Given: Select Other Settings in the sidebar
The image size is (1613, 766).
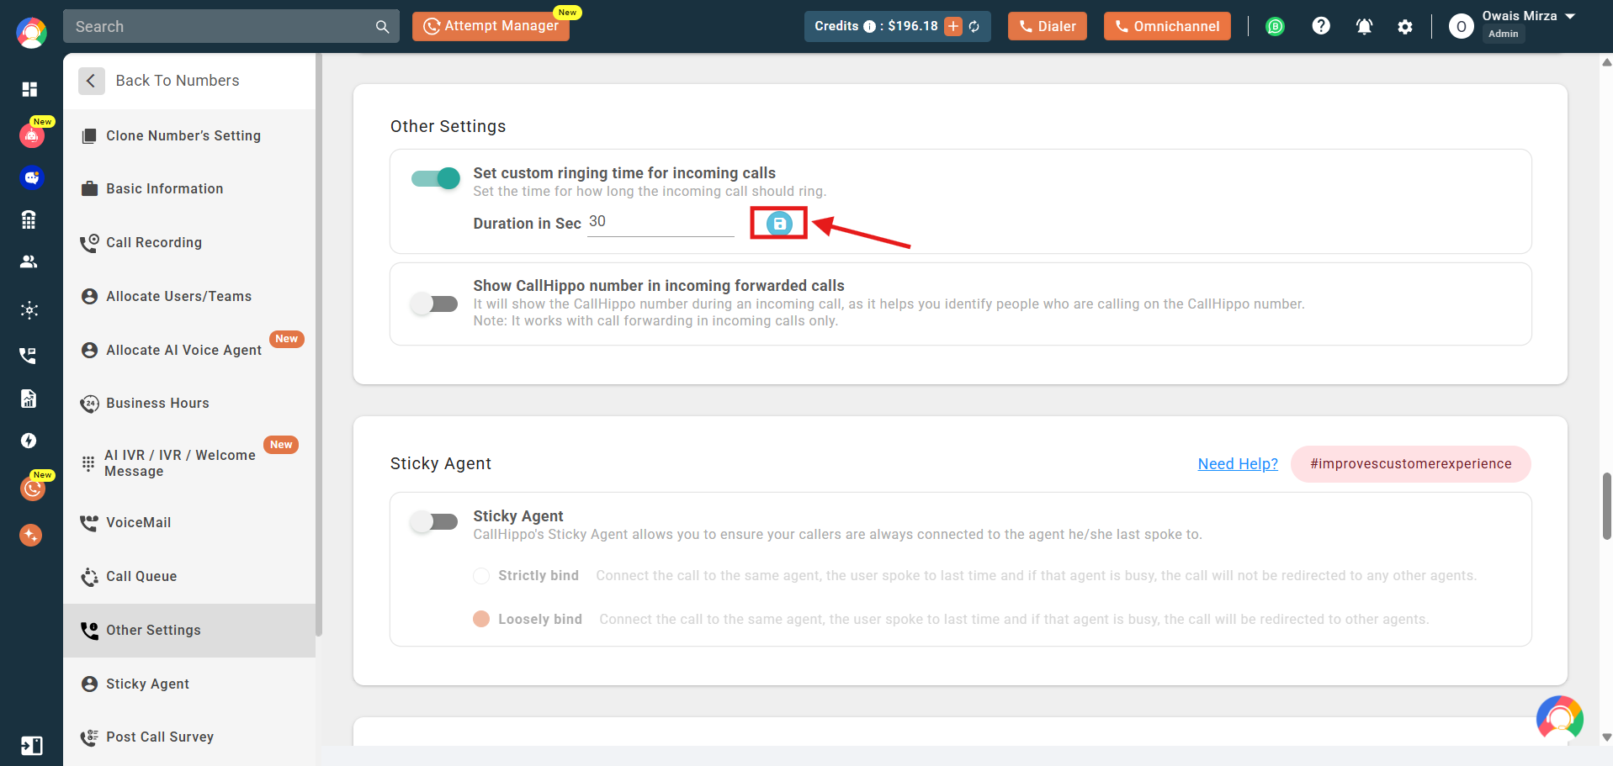Looking at the screenshot, I should tap(189, 630).
